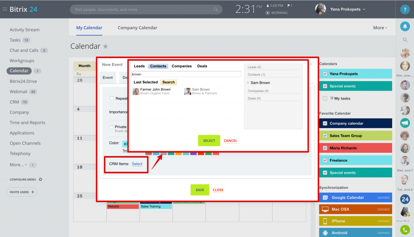Click the event Color hex value box
The width and height of the screenshot is (414, 237).
pyautogui.click(x=125, y=144)
